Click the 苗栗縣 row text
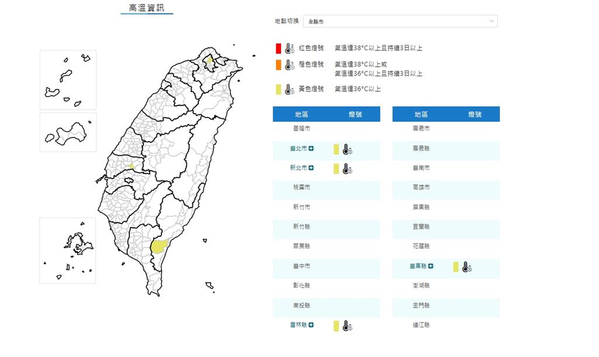This screenshot has width=599, height=357. (x=301, y=246)
